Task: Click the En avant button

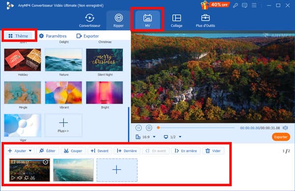Action: click(x=155, y=151)
